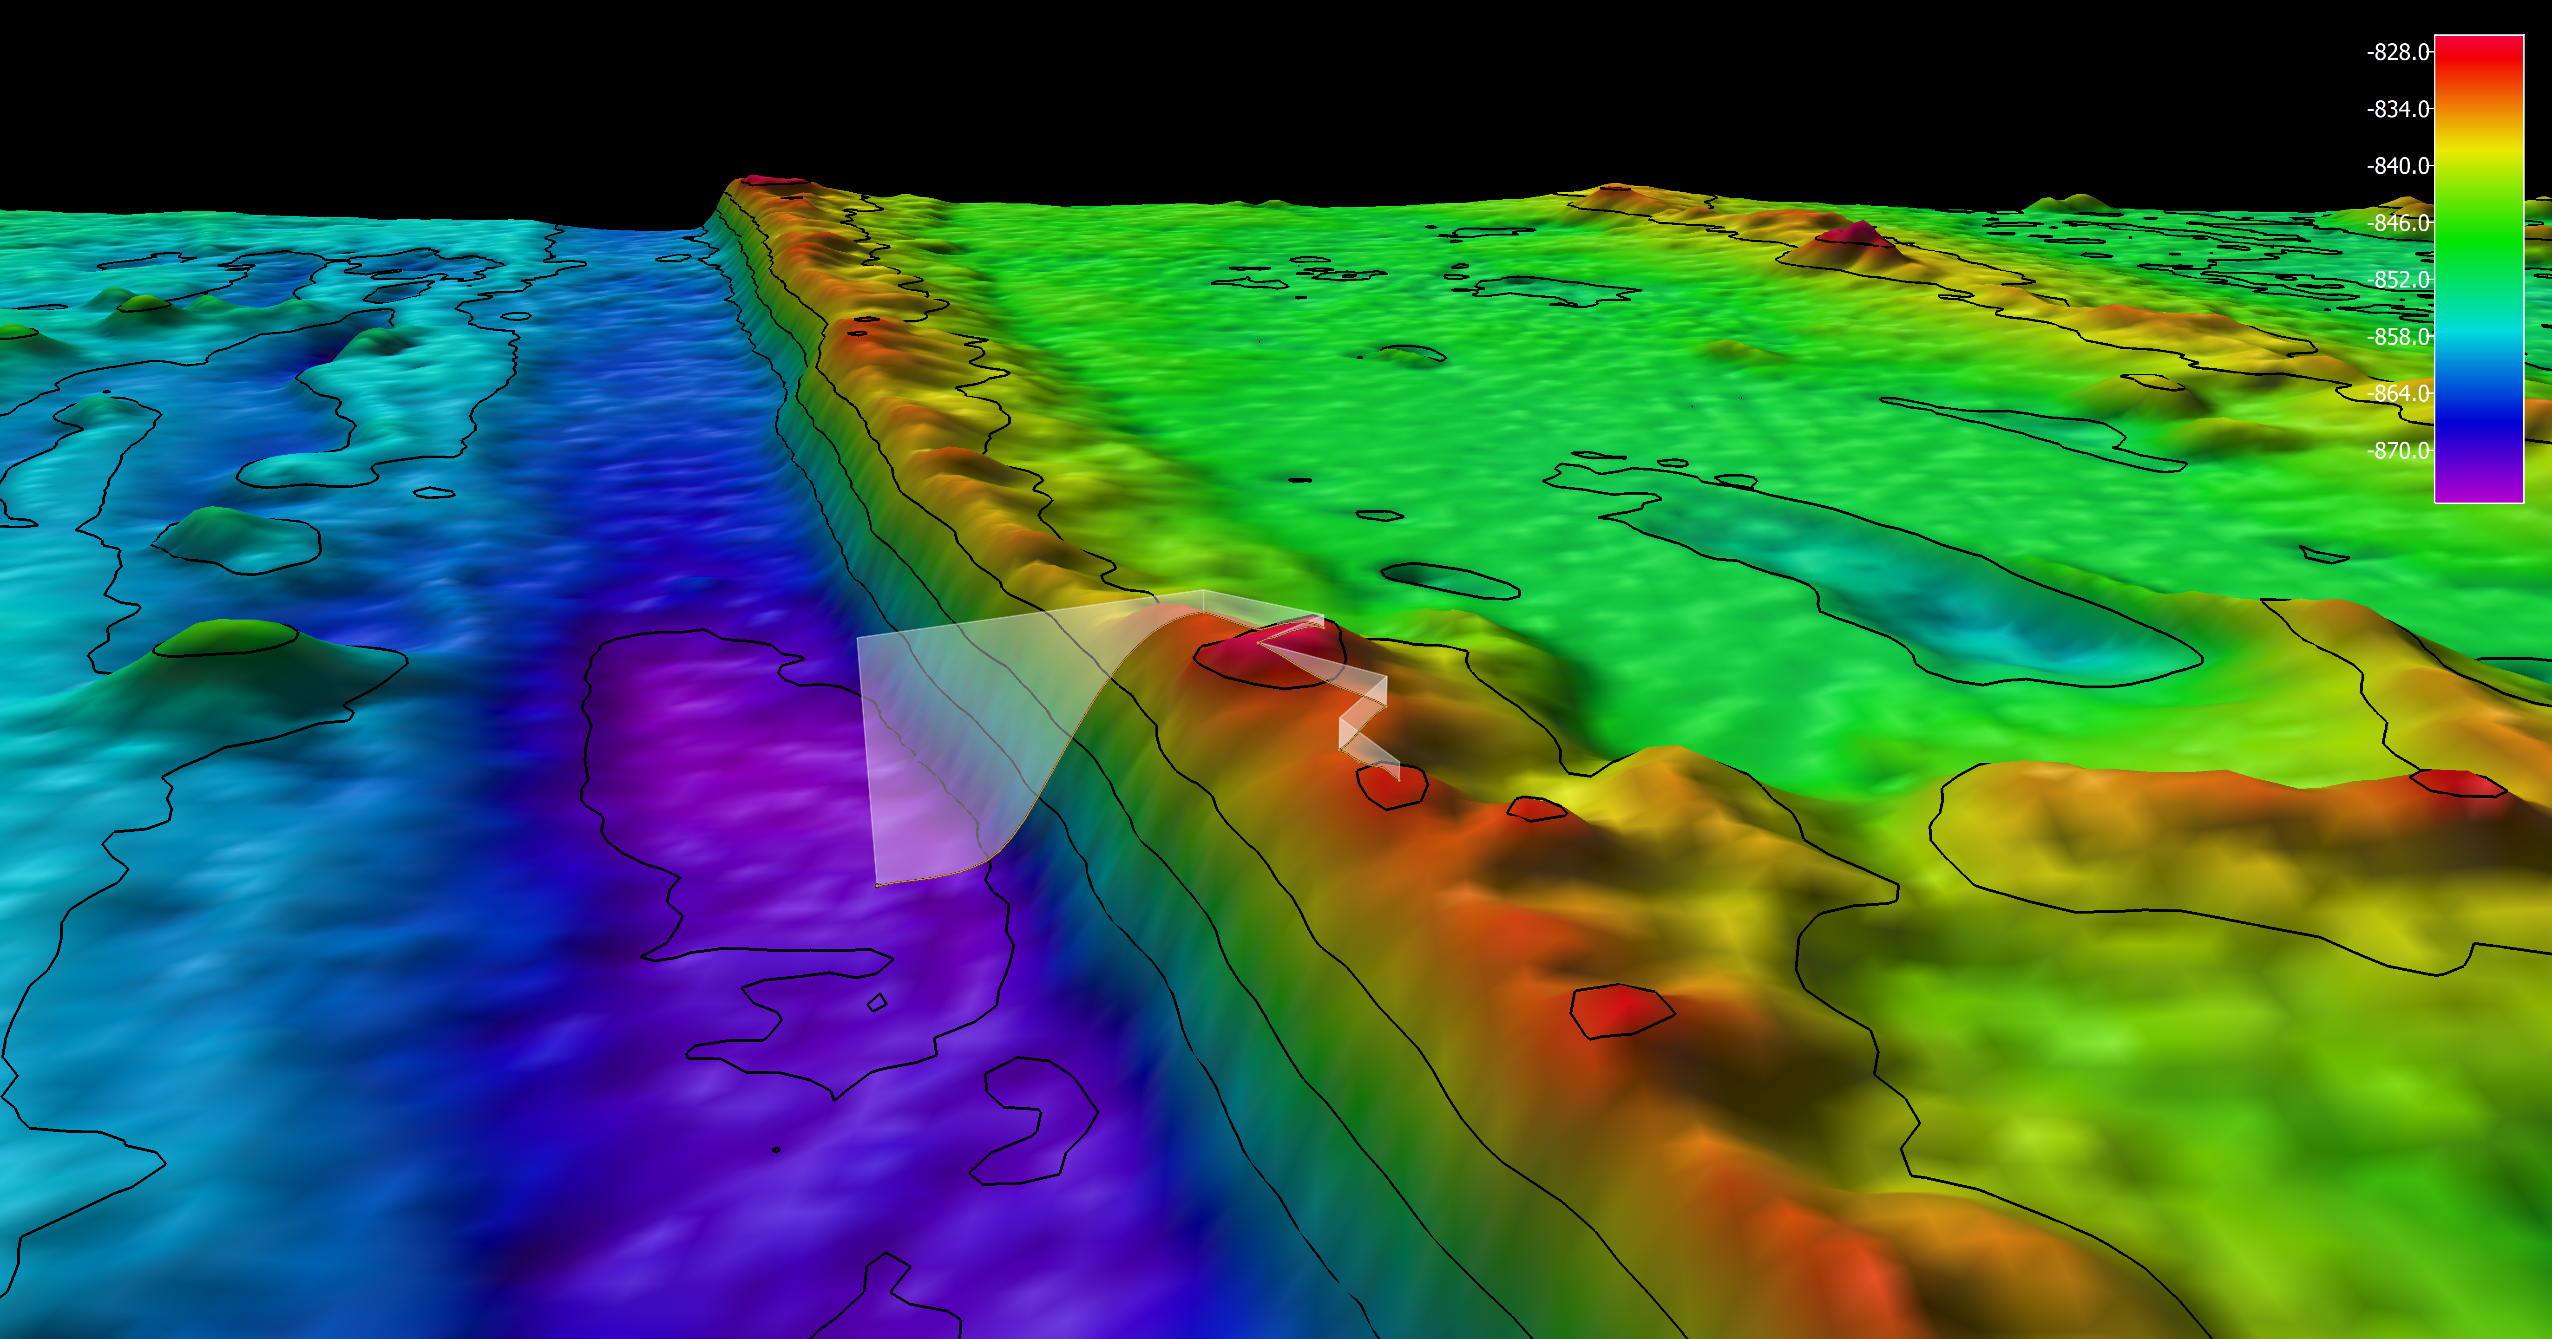Click the -840.0 legend label
The width and height of the screenshot is (2552, 1339).
[2398, 165]
